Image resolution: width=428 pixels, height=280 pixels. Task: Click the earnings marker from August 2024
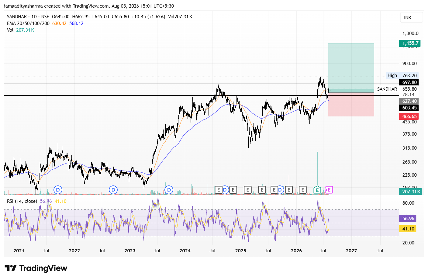(x=218, y=190)
